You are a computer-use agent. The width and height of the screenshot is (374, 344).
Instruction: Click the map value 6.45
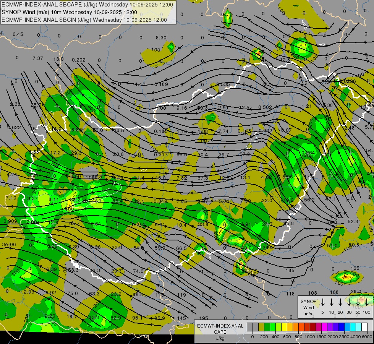(x=18, y=34)
